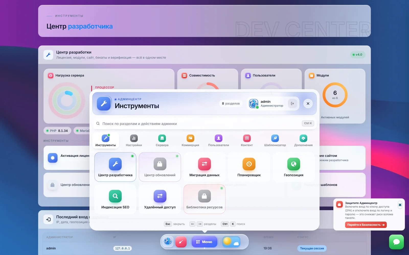Open the green chat bubble

(396, 242)
